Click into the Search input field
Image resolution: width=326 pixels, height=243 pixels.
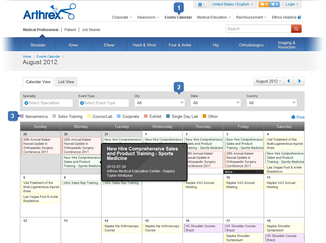258,29
